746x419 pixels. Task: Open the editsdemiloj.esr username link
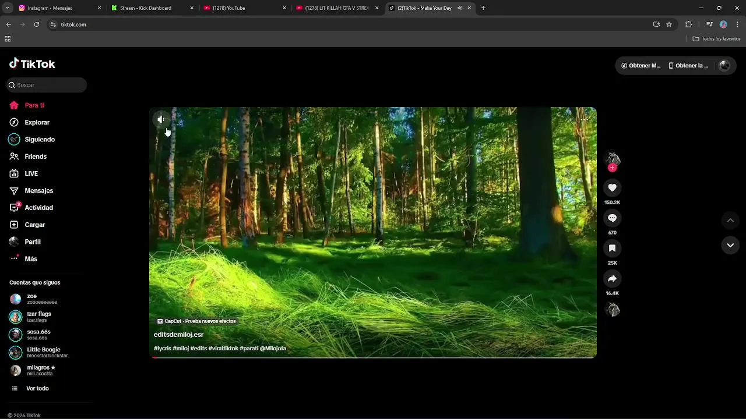(x=178, y=335)
